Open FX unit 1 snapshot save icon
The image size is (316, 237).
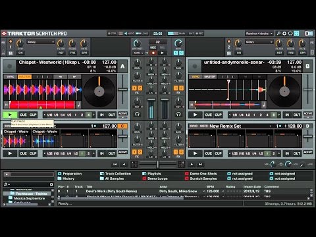[x=11, y=53]
